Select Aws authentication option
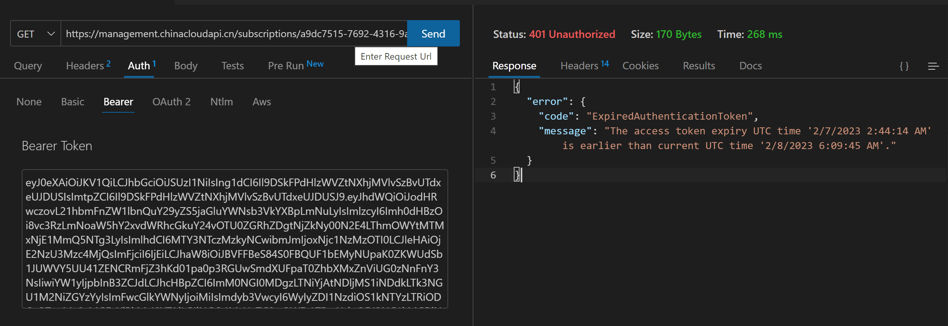 [262, 102]
